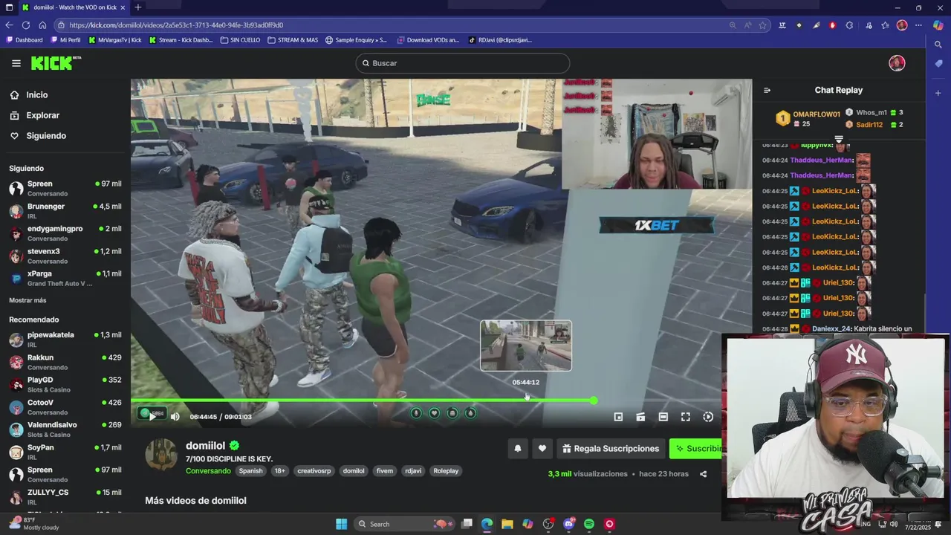
Task: Enable cast to device
Action: pyautogui.click(x=640, y=417)
